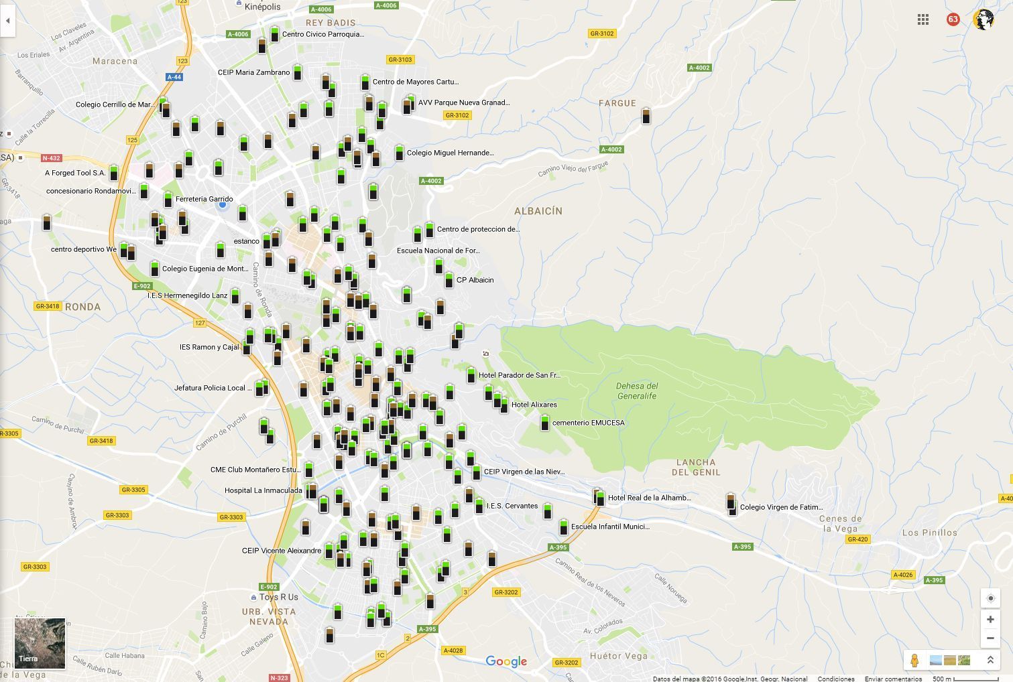Select the Colegio Virgen de Fatim label
Viewport: 1013px width, 682px height.
[781, 507]
